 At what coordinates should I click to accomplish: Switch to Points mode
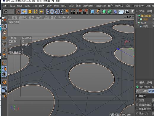[x=4, y=44]
